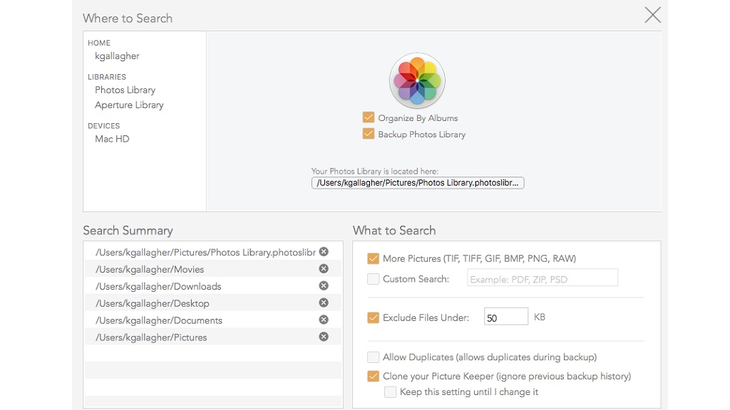The height and width of the screenshot is (410, 730).
Task: Remove the Movies folder from search summary
Action: 324,269
